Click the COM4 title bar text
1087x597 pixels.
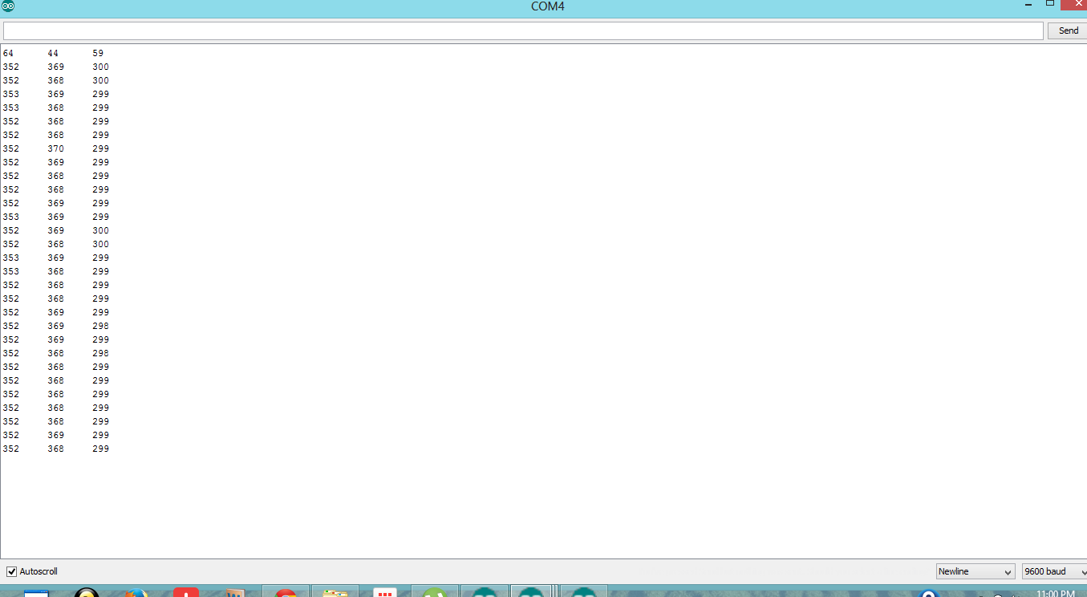click(x=548, y=7)
